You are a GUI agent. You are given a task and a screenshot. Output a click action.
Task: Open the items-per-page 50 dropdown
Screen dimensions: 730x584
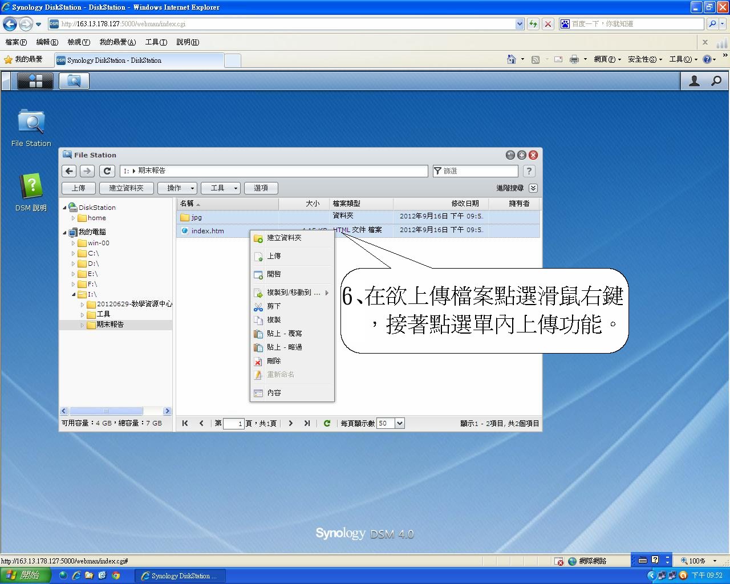400,423
